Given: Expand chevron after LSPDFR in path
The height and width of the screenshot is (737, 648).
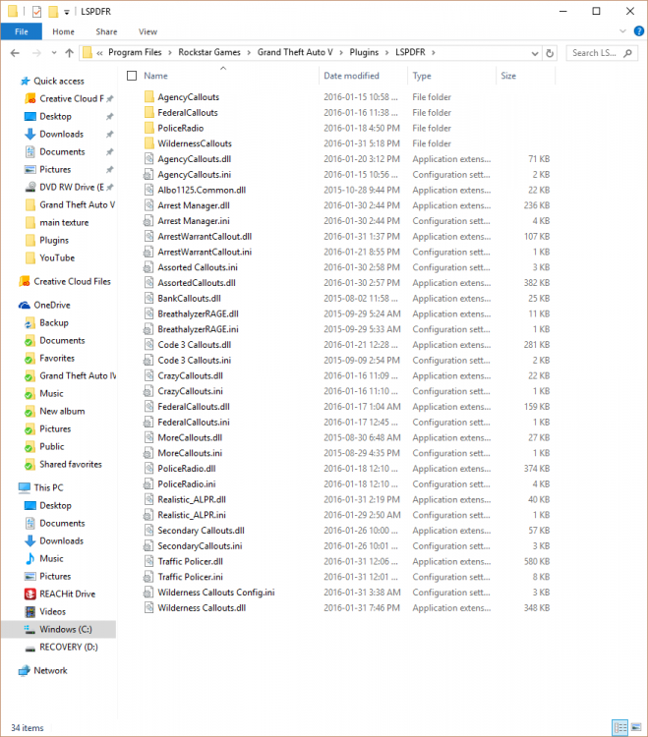Looking at the screenshot, I should (x=434, y=53).
